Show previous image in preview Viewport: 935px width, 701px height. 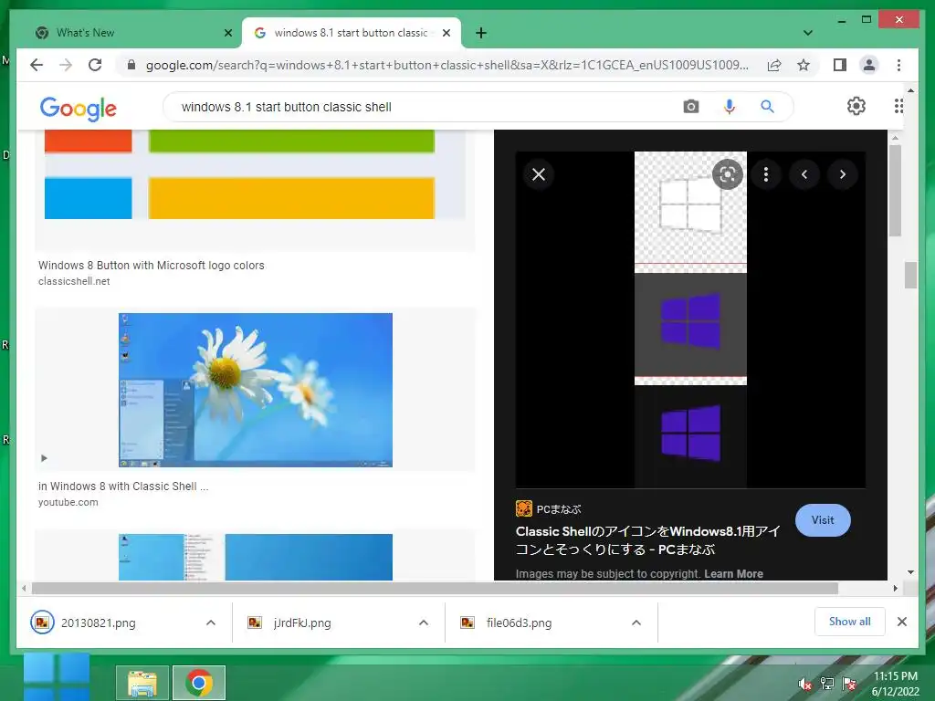pyautogui.click(x=804, y=174)
